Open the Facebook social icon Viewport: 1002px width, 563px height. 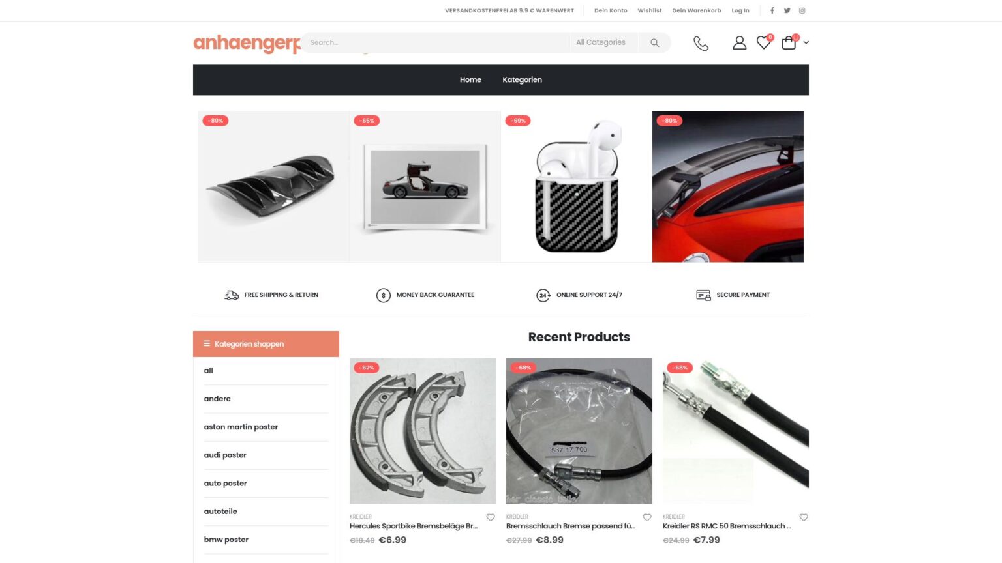click(x=772, y=10)
